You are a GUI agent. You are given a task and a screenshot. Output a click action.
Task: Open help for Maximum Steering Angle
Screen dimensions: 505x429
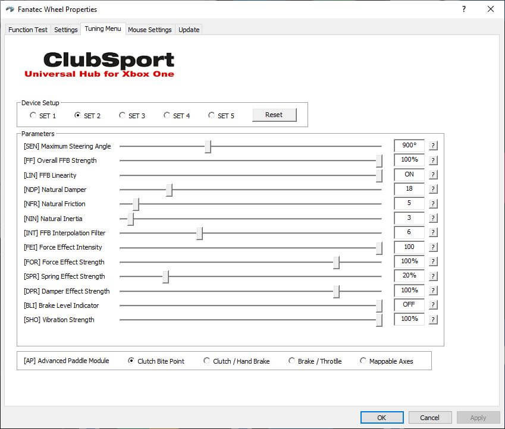coord(433,146)
